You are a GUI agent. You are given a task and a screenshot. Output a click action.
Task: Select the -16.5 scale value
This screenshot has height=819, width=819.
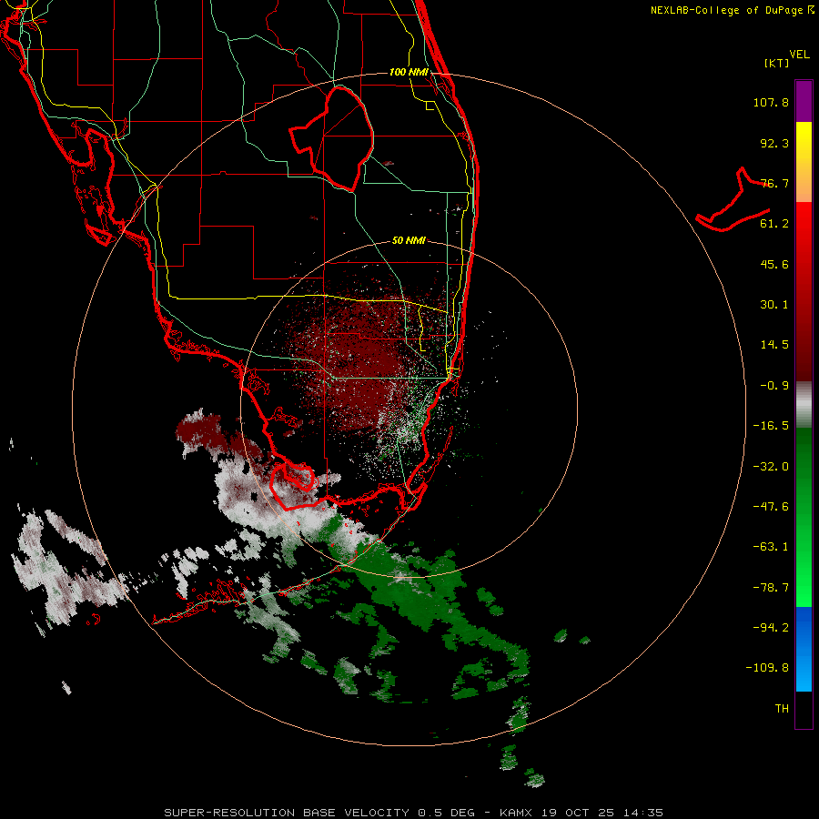tap(771, 426)
